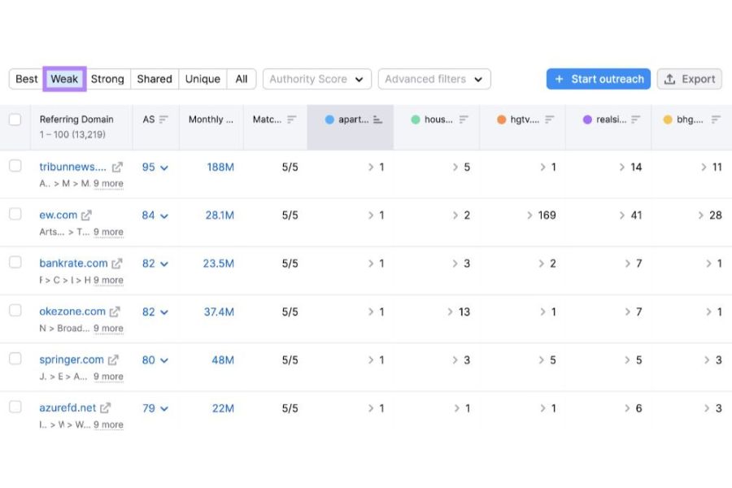Viewport: 732px width, 488px height.
Task: Show 9 more categories for okezone.com
Action: [x=108, y=329]
